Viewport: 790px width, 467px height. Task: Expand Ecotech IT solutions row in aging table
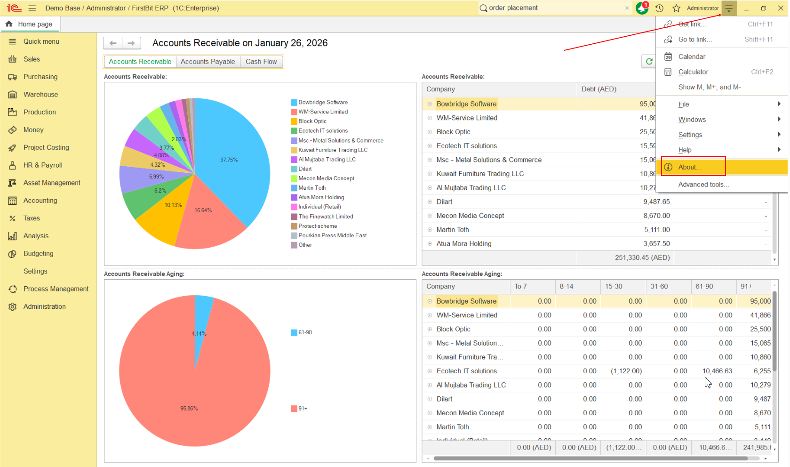point(430,371)
